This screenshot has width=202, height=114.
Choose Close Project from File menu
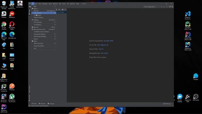(44, 15)
